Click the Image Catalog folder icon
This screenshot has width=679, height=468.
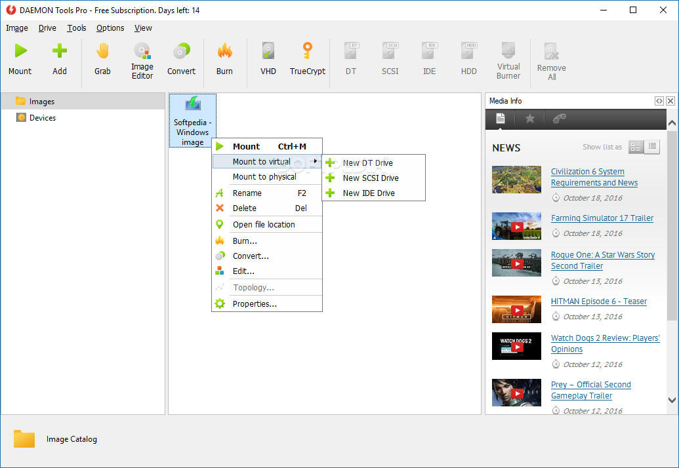click(24, 439)
